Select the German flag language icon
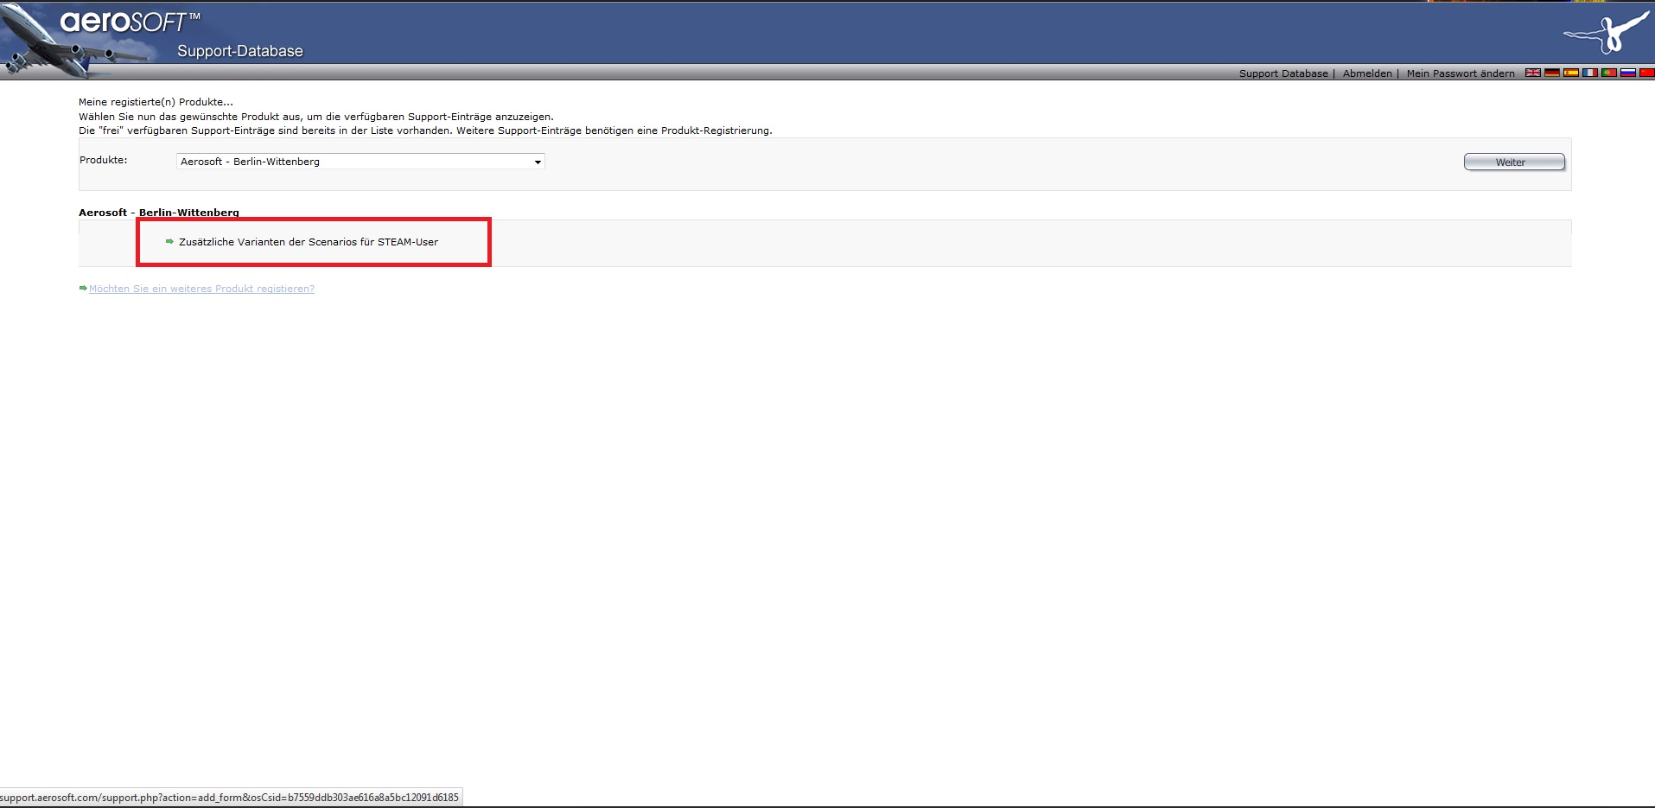This screenshot has width=1655, height=808. point(1552,73)
